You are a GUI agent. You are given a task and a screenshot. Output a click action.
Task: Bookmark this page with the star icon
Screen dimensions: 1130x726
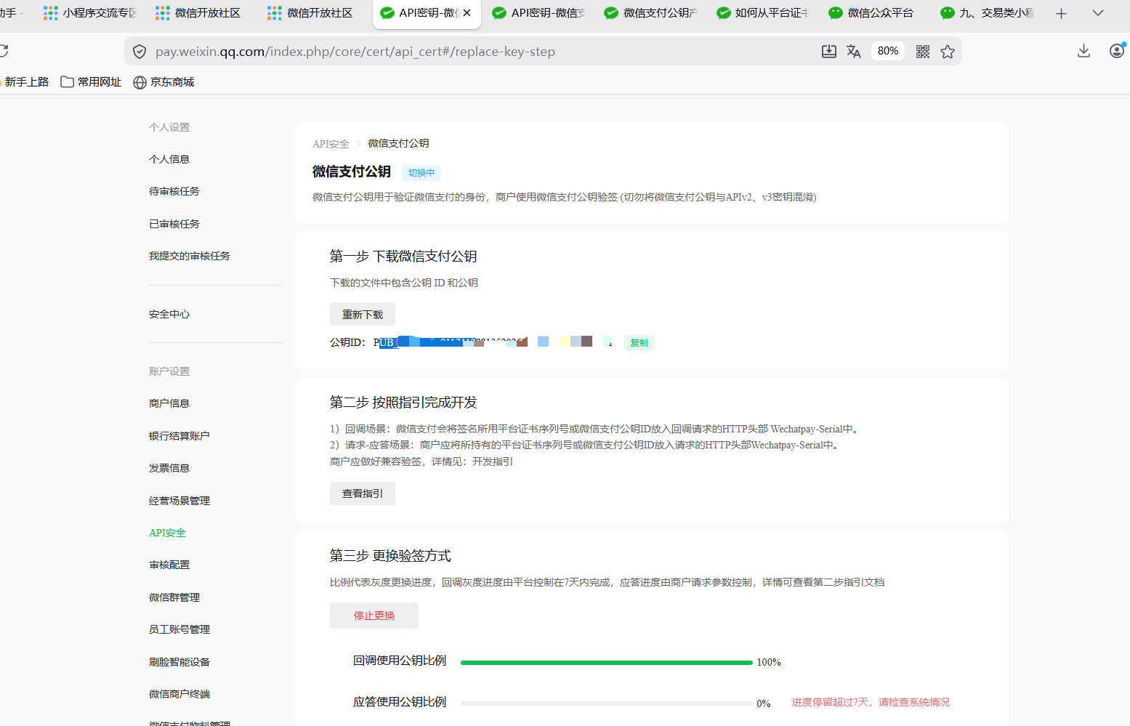click(947, 52)
